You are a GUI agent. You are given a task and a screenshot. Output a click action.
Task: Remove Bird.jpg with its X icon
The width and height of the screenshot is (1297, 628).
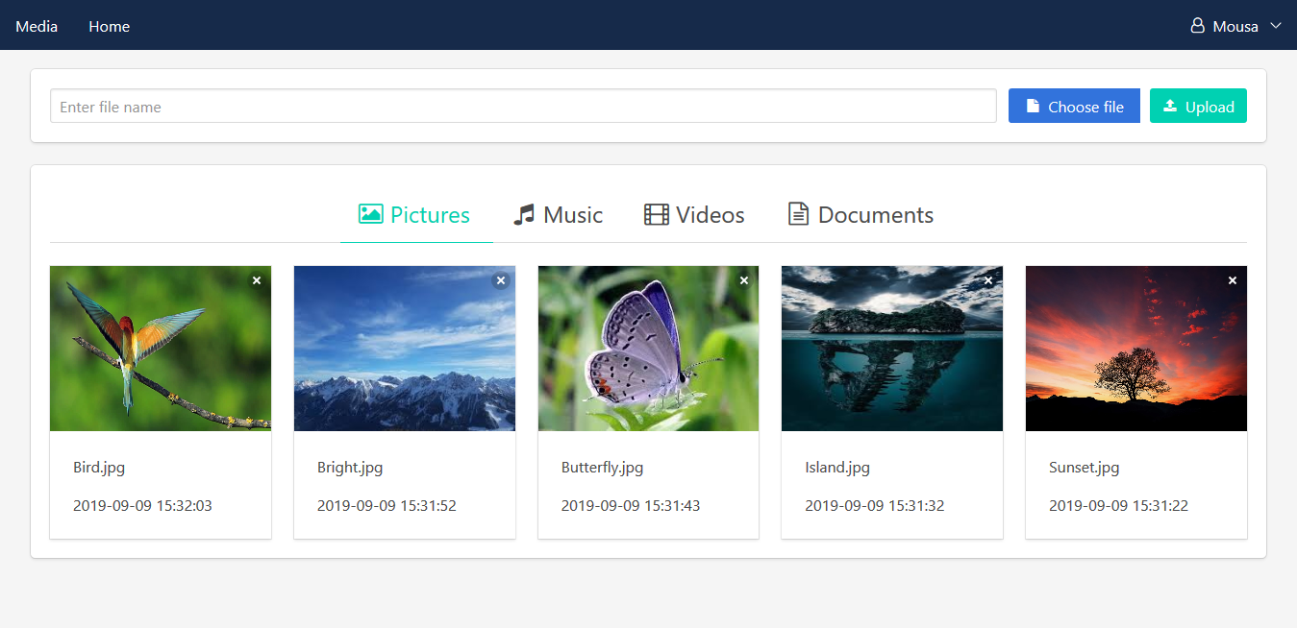pos(257,280)
